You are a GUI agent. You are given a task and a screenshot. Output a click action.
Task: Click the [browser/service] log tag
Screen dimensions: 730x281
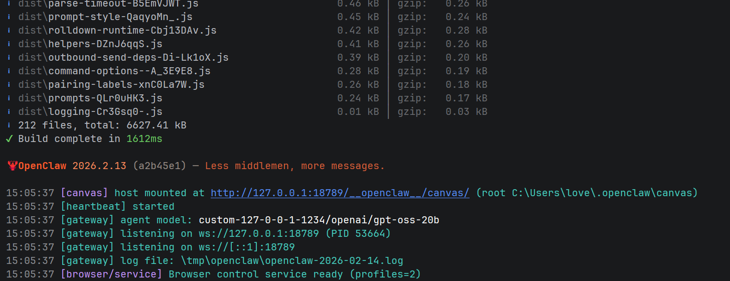111,274
